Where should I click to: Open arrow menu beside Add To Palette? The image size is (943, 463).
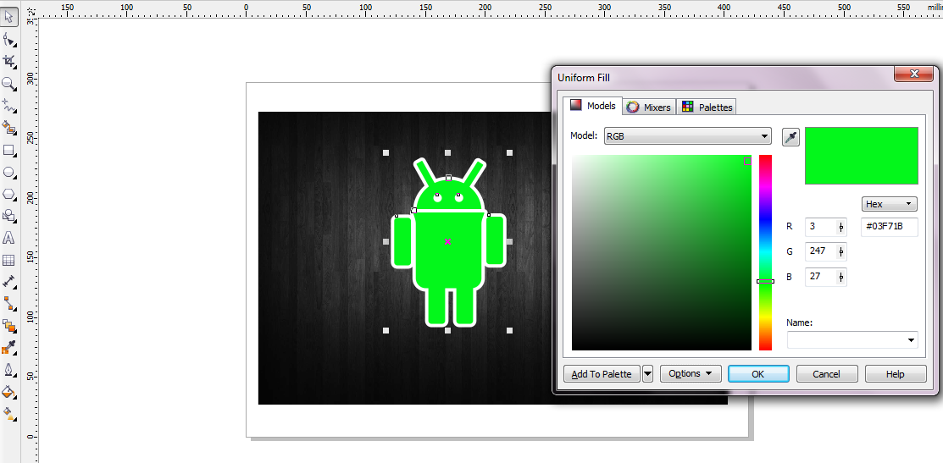[x=647, y=373]
